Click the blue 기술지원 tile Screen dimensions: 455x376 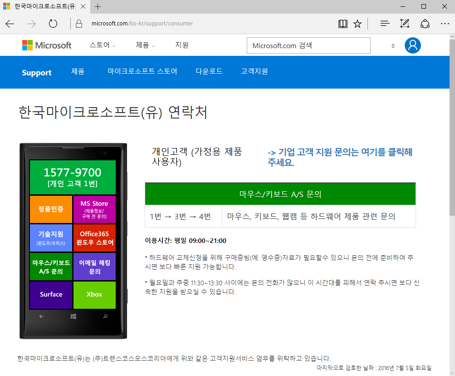pyautogui.click(x=51, y=237)
